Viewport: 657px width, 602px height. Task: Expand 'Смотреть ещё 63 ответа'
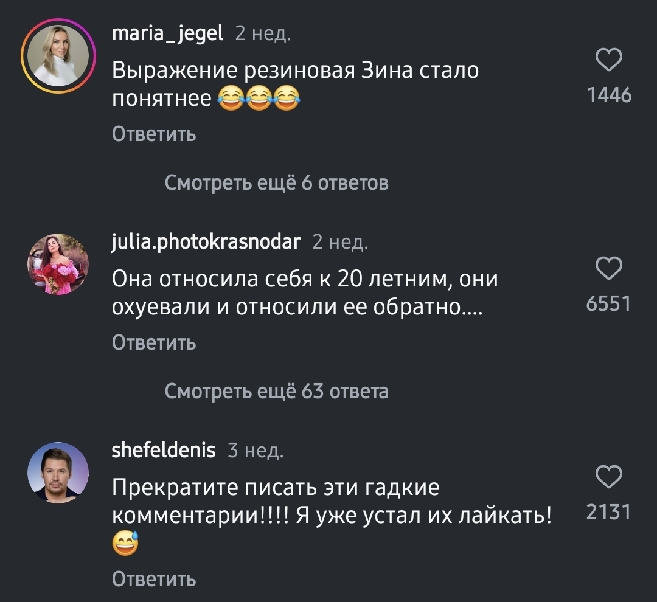276,391
